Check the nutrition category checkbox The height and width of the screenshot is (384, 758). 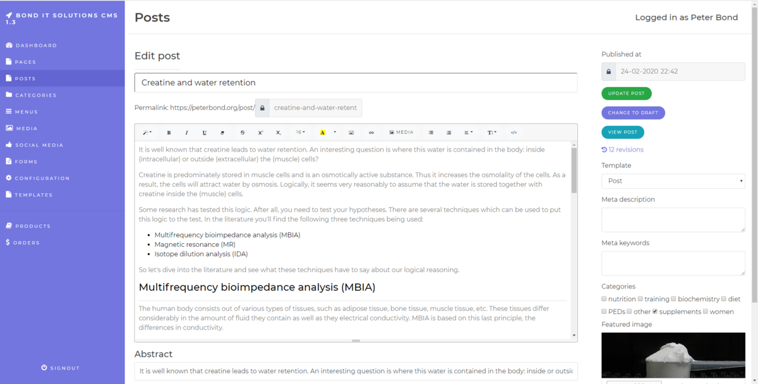tap(605, 299)
